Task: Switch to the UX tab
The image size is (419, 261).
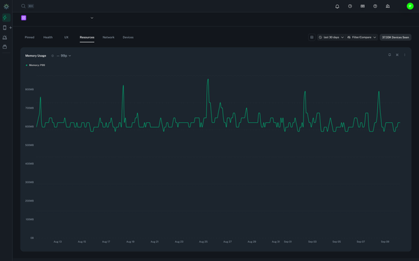Action: pos(66,37)
